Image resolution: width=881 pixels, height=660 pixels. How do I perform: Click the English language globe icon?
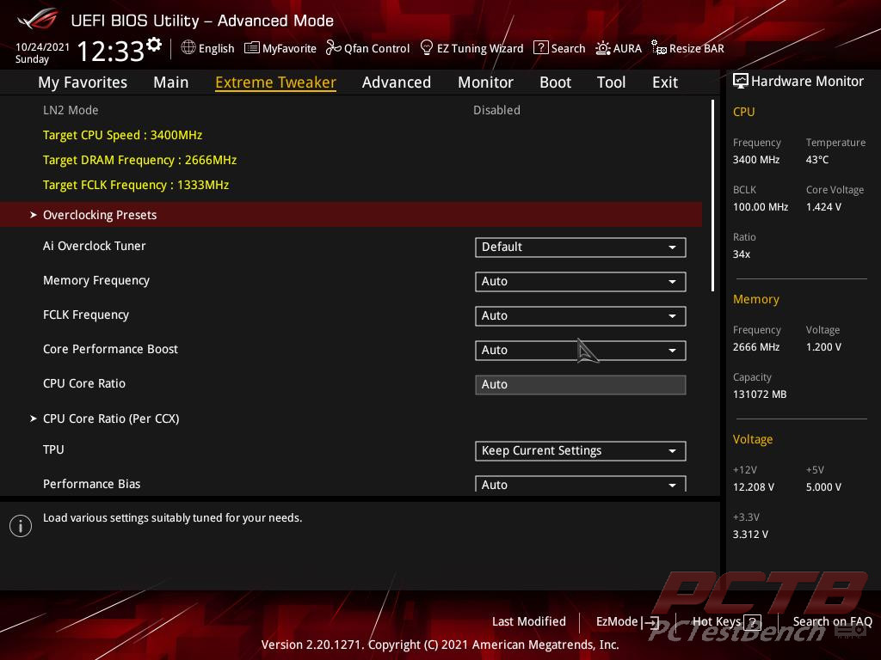pos(188,48)
